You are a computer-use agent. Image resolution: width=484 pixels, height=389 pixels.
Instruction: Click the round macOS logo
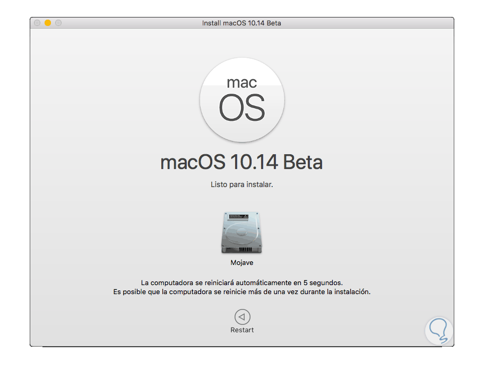(242, 100)
